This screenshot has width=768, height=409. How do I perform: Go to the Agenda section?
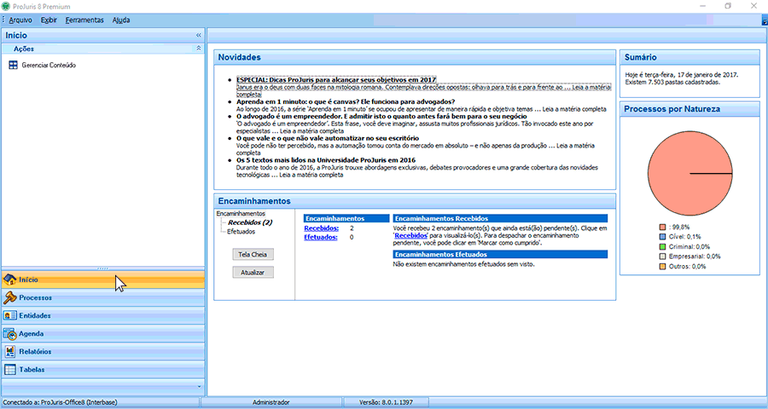coord(103,334)
